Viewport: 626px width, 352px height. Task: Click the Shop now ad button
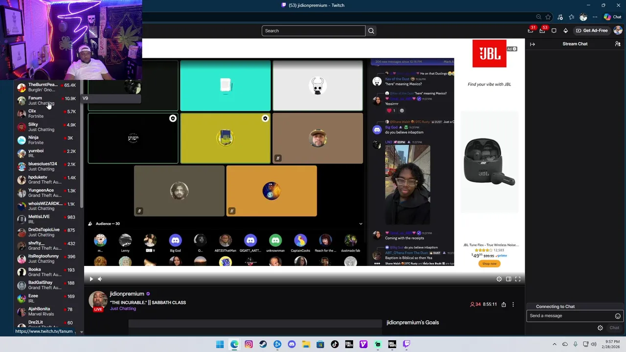pos(489,264)
